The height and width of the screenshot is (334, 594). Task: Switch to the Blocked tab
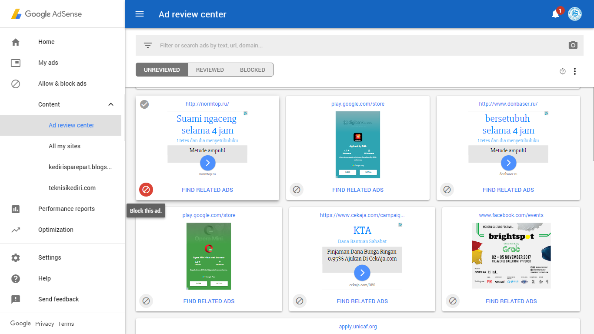point(253,70)
